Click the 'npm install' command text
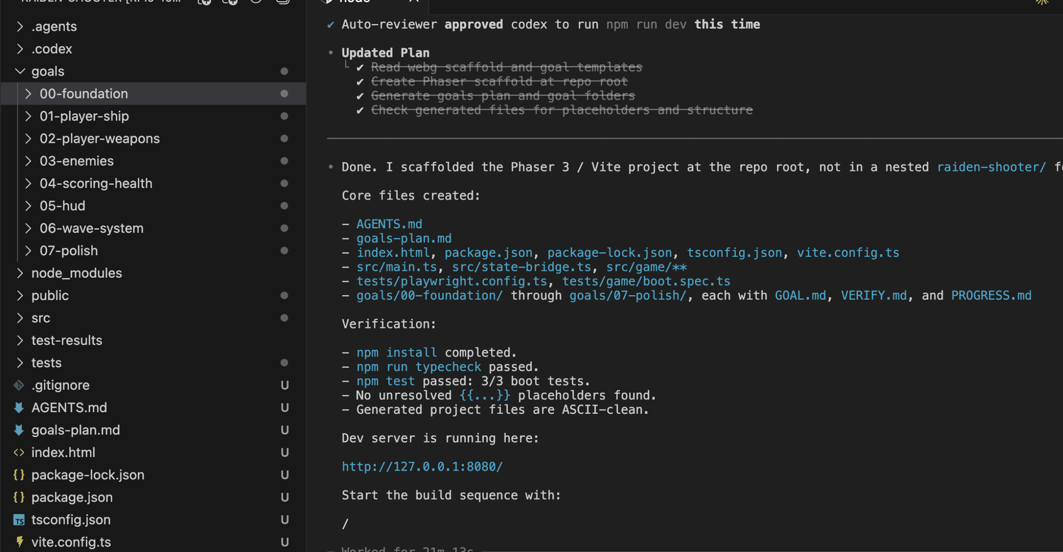The height and width of the screenshot is (552, 1063). (397, 353)
